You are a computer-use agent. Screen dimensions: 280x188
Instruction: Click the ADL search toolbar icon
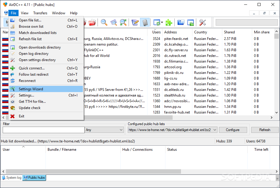click(x=114, y=22)
